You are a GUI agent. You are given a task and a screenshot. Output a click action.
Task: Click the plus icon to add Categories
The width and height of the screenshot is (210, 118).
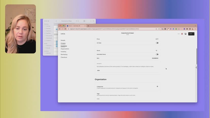coord(157,86)
